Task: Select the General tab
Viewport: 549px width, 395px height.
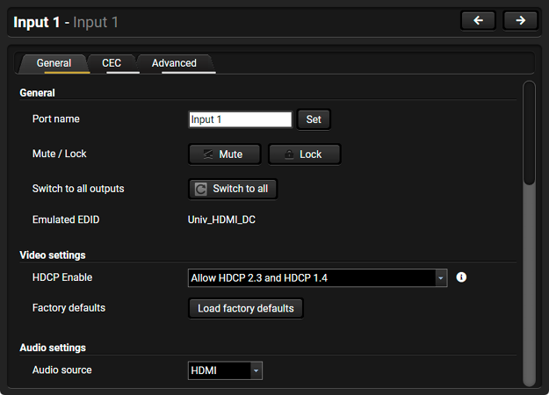Action: pos(54,63)
